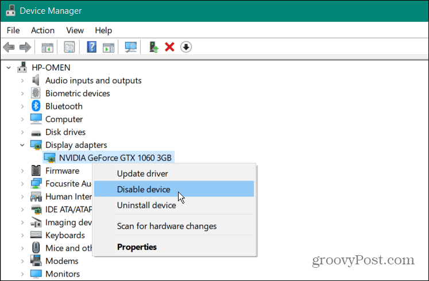Click the Update device driver toolbar icon
Screen dimensions: 429x281
click(x=154, y=46)
